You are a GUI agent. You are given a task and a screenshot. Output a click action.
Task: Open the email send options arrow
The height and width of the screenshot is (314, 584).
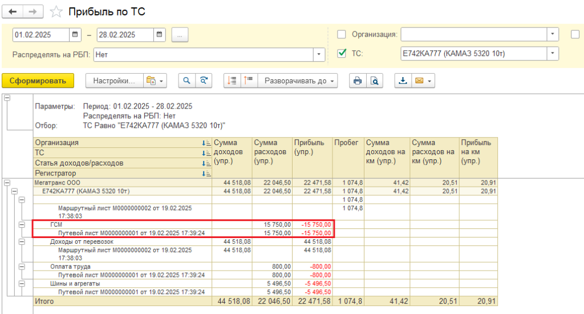pyautogui.click(x=429, y=80)
